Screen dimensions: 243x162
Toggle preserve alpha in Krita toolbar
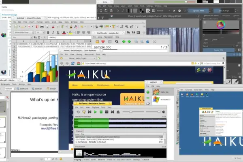[x=179, y=11]
